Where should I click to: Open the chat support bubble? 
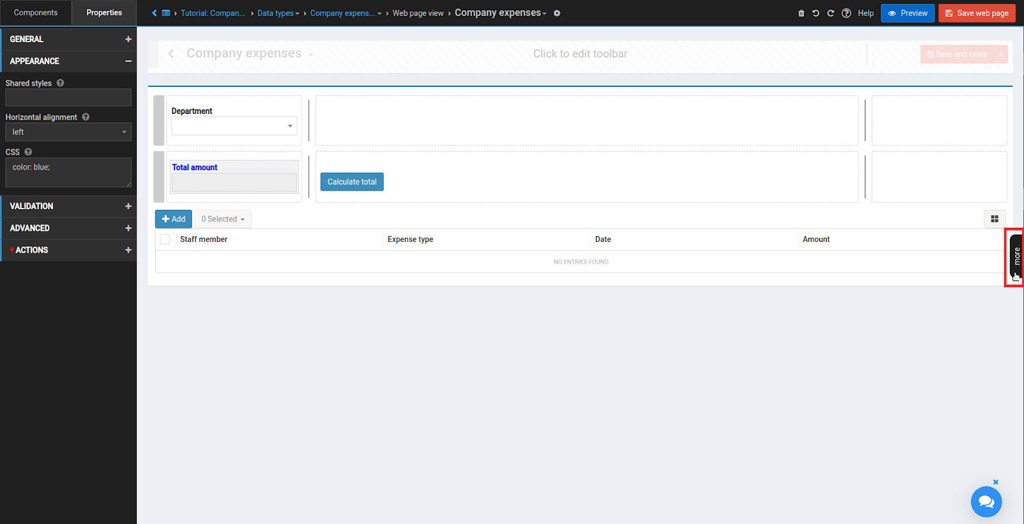(986, 502)
